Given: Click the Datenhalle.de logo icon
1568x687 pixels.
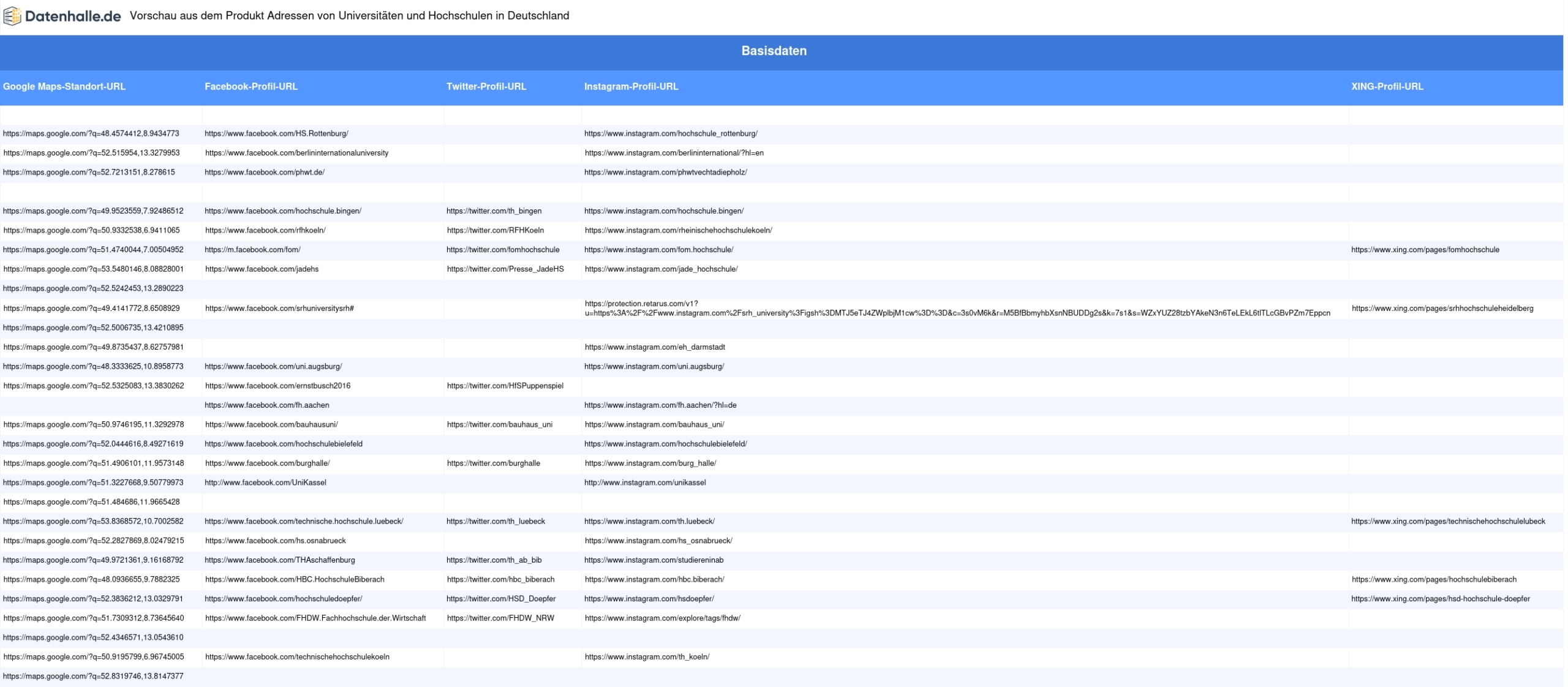Looking at the screenshot, I should (12, 16).
